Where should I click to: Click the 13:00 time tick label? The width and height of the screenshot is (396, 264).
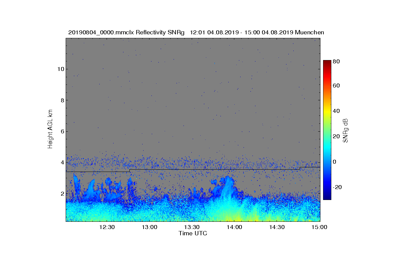click(x=149, y=227)
